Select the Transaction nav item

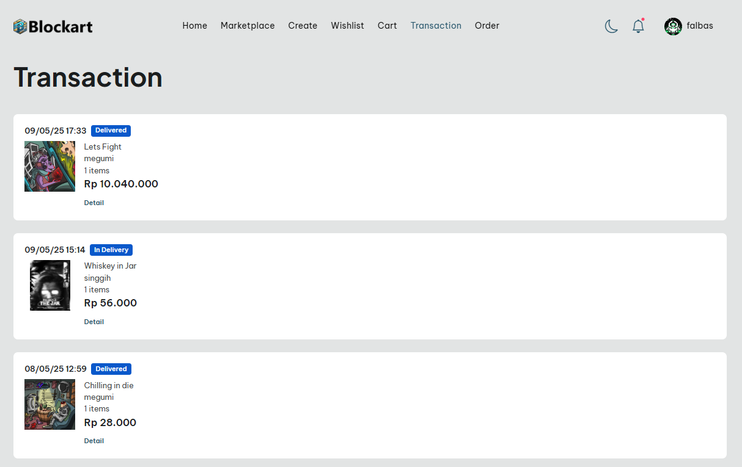(x=436, y=26)
